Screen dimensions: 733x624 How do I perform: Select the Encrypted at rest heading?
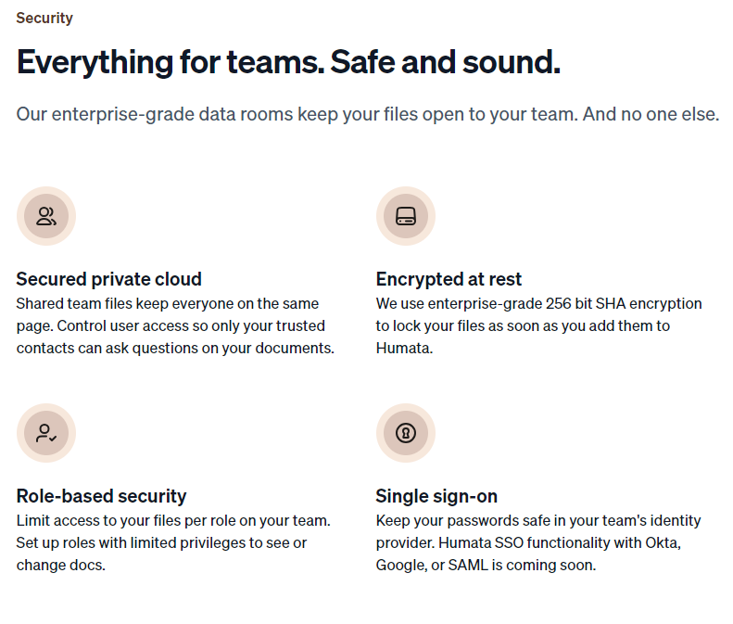tap(449, 279)
